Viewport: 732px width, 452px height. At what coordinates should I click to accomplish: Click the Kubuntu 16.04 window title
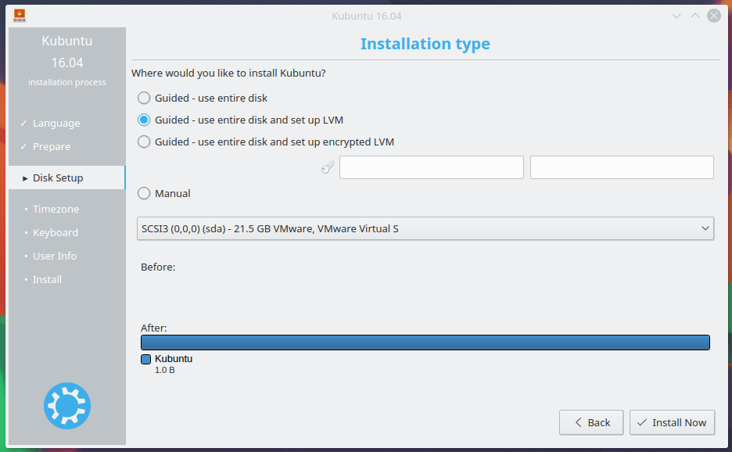click(x=367, y=16)
